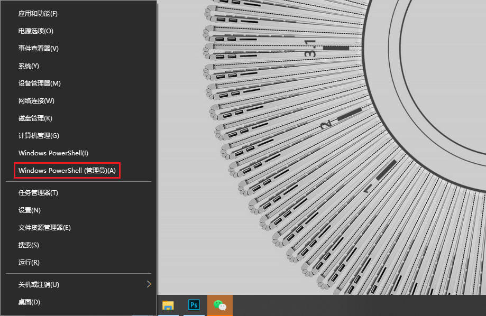
Task: Open 计算机管理(G)
Action: (78, 135)
